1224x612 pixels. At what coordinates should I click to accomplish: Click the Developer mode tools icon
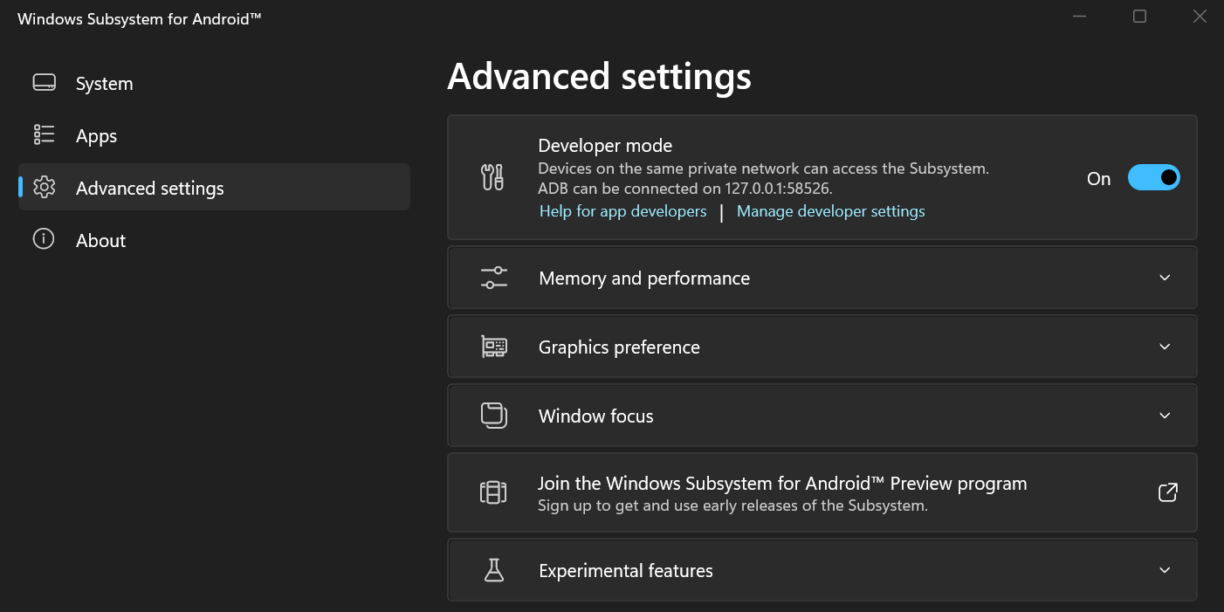tap(493, 177)
